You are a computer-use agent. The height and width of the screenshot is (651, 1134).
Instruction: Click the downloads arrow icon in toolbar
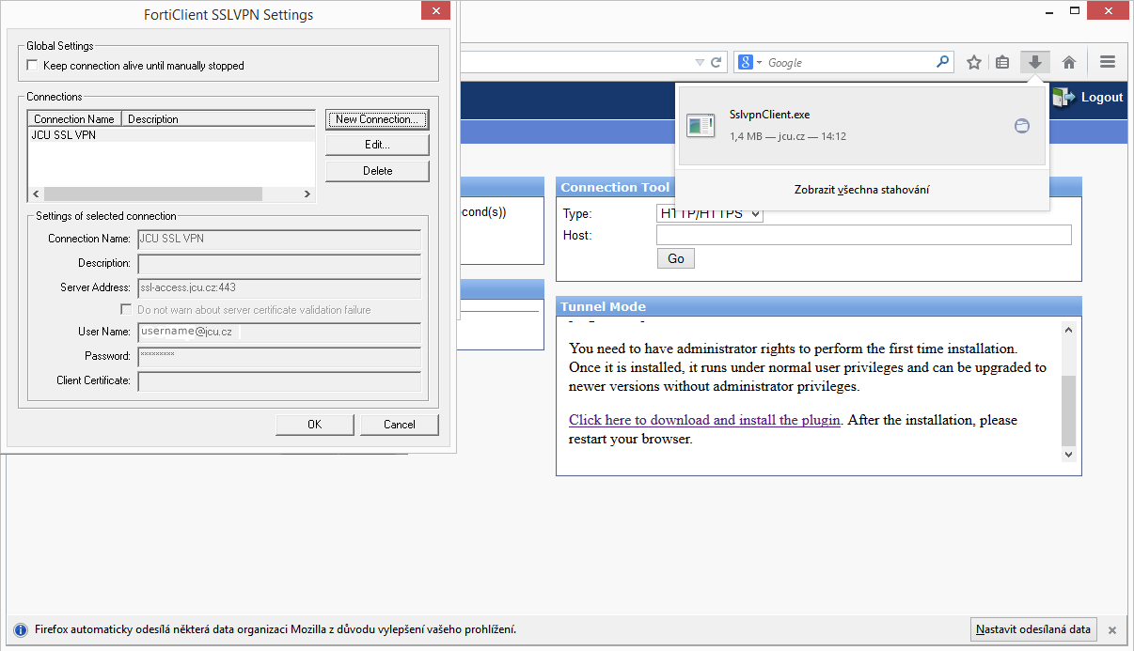pos(1035,62)
